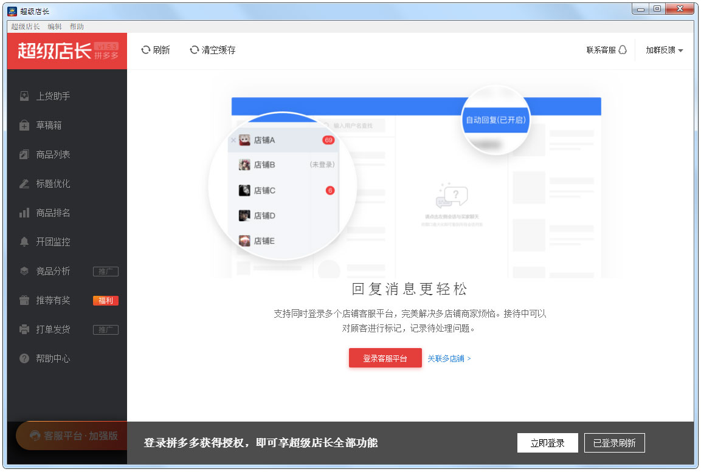
Task: Click the 刷新 toolbar label
Action: [x=161, y=50]
